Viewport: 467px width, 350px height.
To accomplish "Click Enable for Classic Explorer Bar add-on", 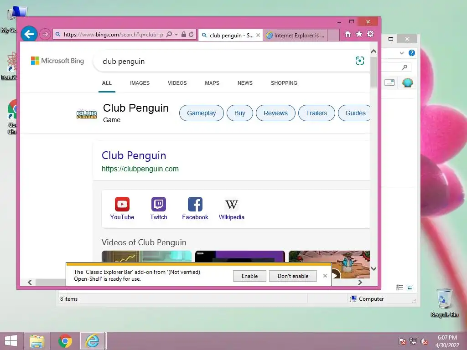I will pyautogui.click(x=249, y=276).
